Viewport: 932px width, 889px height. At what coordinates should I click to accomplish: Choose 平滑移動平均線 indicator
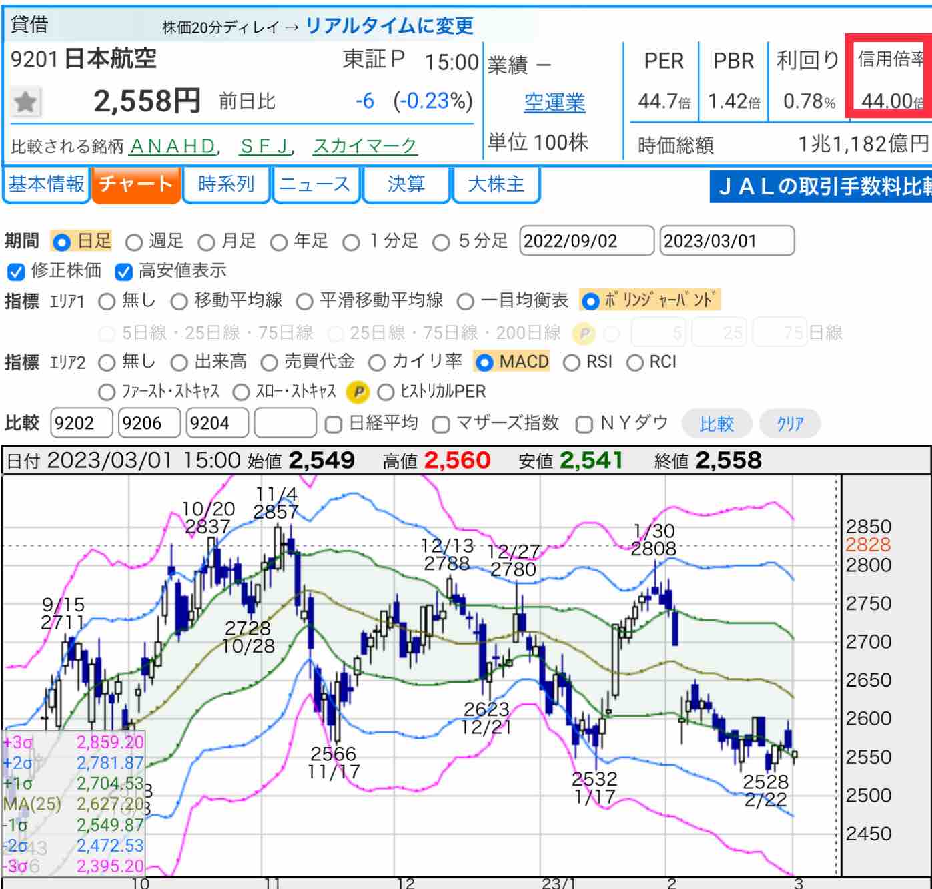304,302
